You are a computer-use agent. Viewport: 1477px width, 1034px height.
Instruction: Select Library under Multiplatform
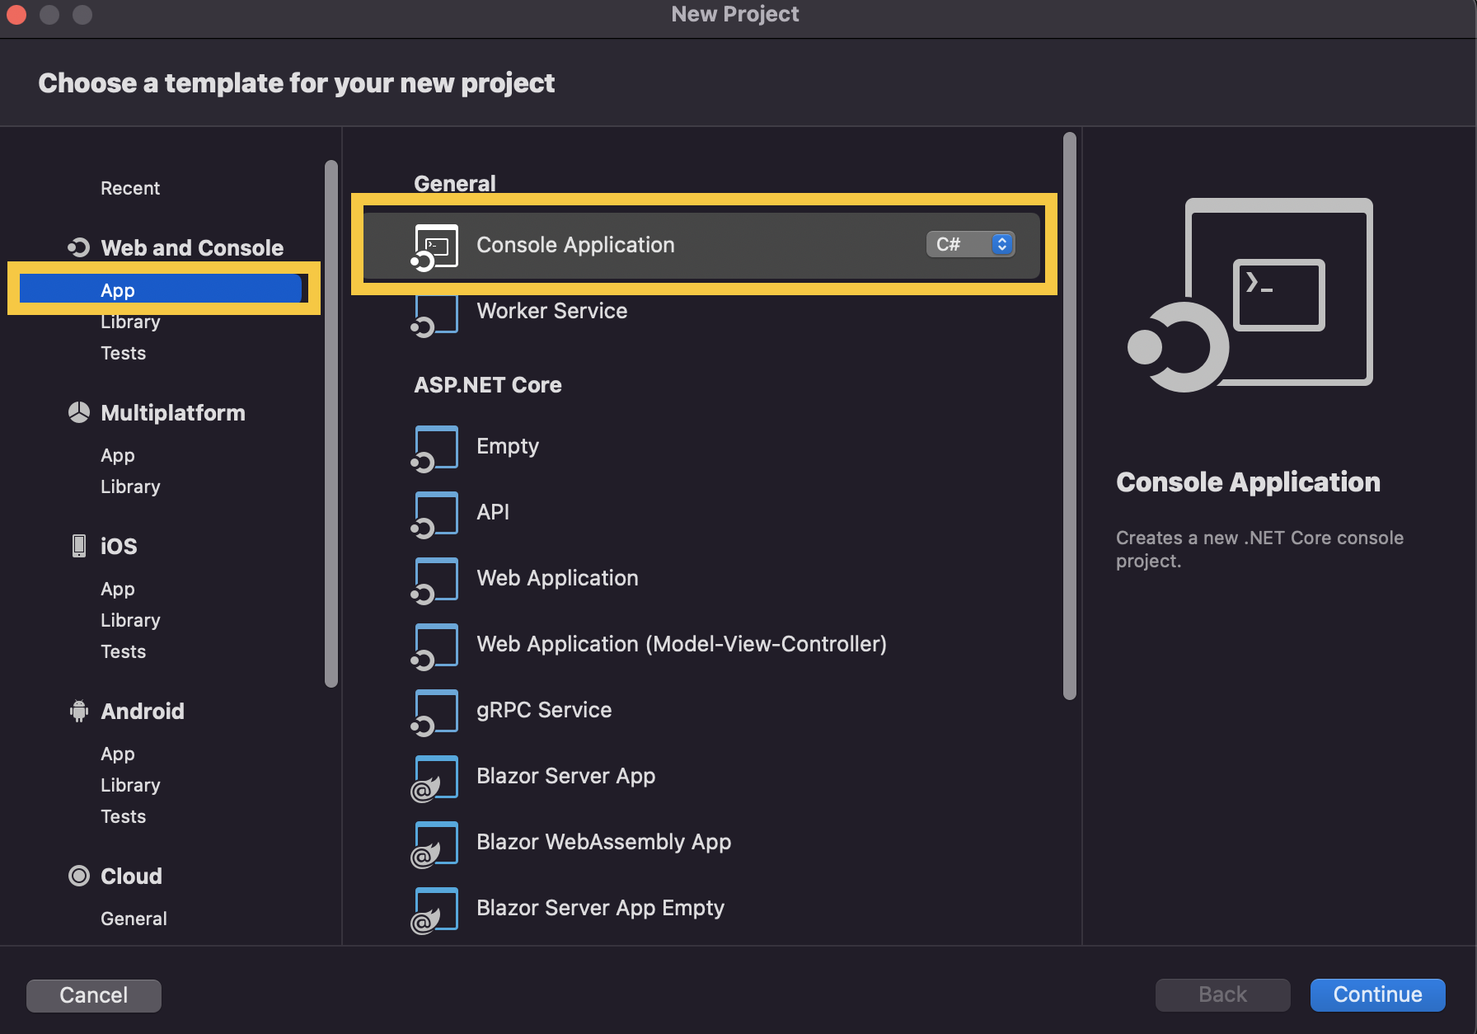(x=130, y=486)
